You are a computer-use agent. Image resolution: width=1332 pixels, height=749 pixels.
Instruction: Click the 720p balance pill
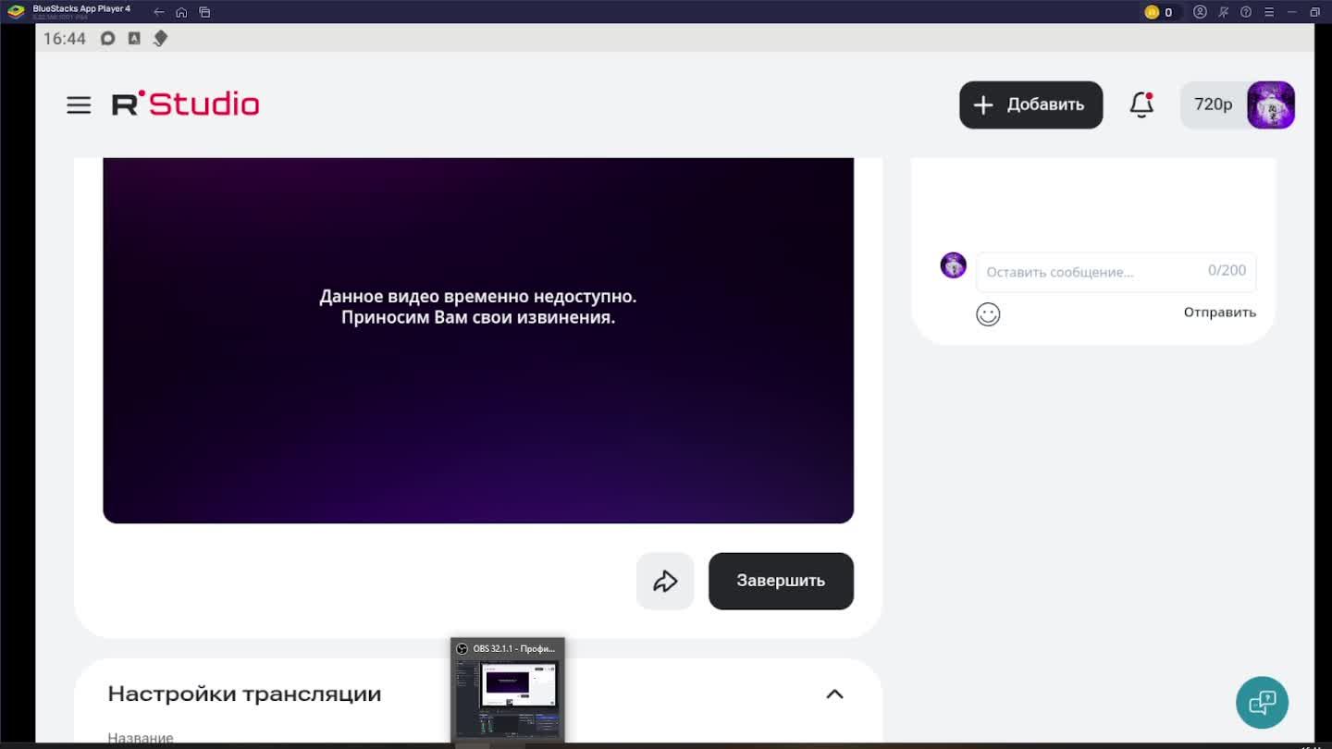pos(1213,104)
